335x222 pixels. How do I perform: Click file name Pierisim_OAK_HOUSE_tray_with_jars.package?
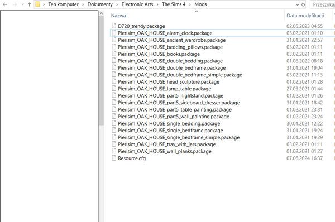pos(167,144)
